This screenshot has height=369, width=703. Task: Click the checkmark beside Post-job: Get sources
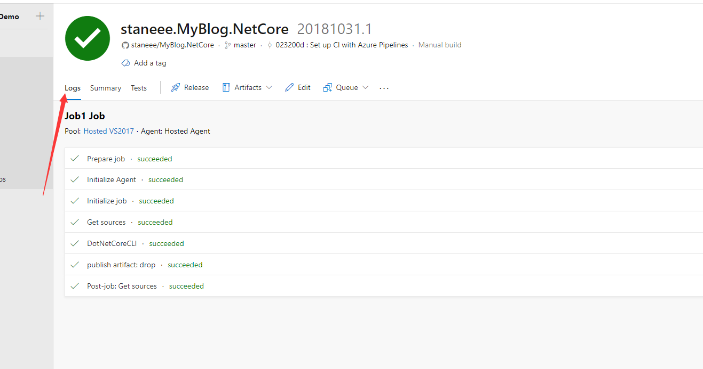click(x=75, y=286)
